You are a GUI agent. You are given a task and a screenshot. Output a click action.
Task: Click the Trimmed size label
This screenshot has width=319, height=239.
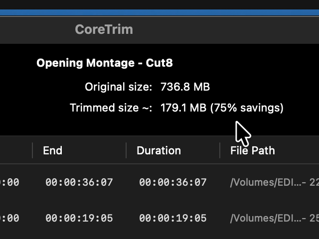point(111,108)
